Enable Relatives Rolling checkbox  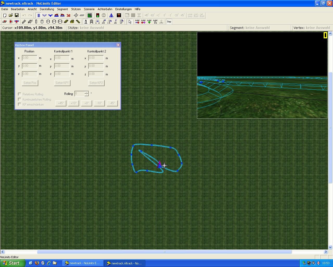[20, 94]
